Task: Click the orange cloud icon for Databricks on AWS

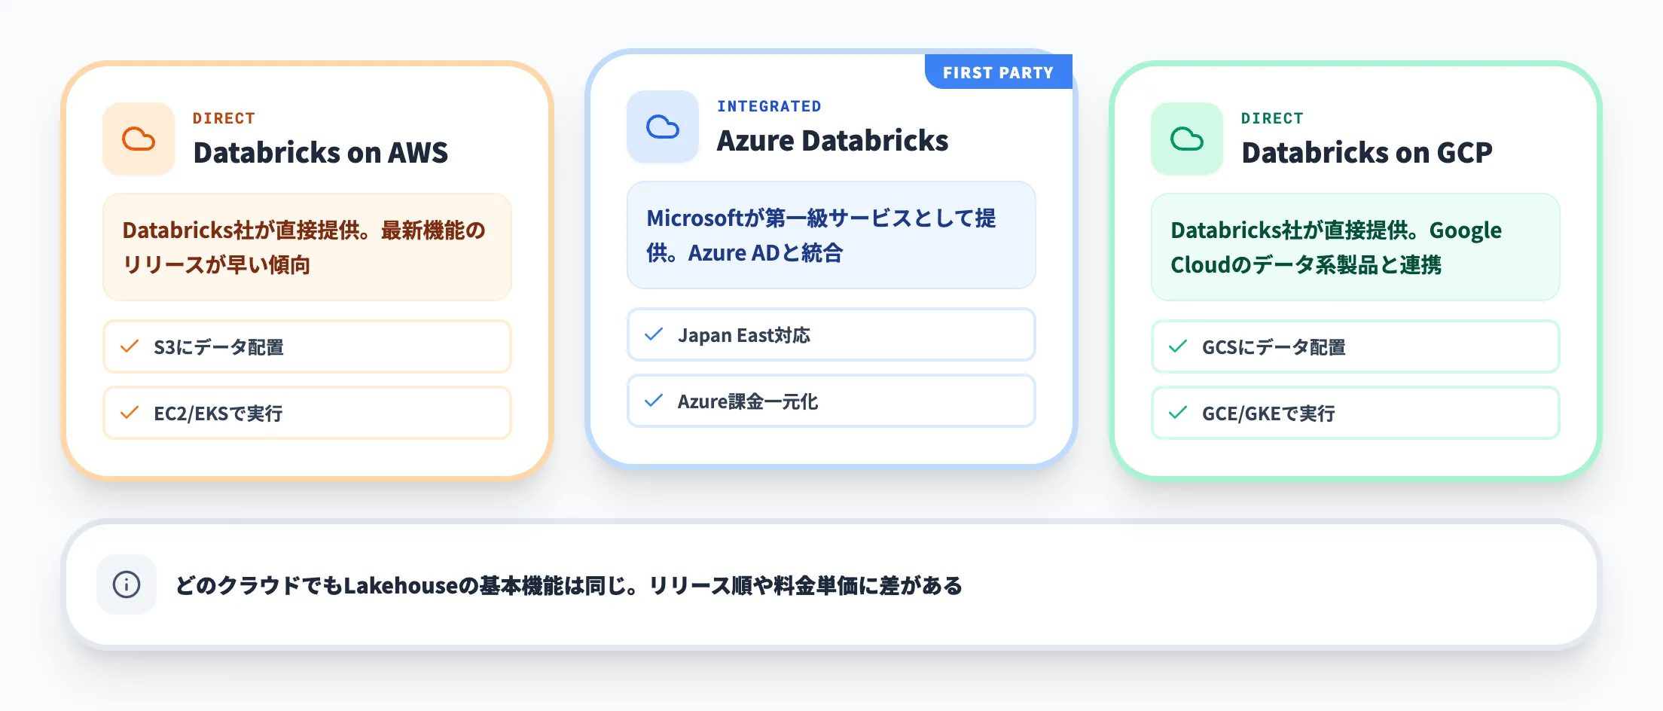Action: tap(139, 139)
